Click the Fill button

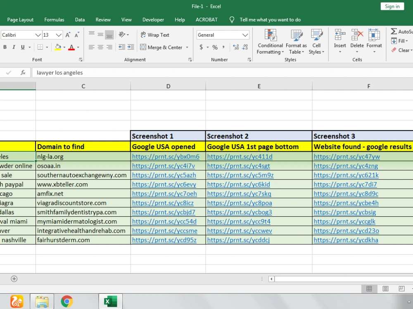(x=399, y=41)
